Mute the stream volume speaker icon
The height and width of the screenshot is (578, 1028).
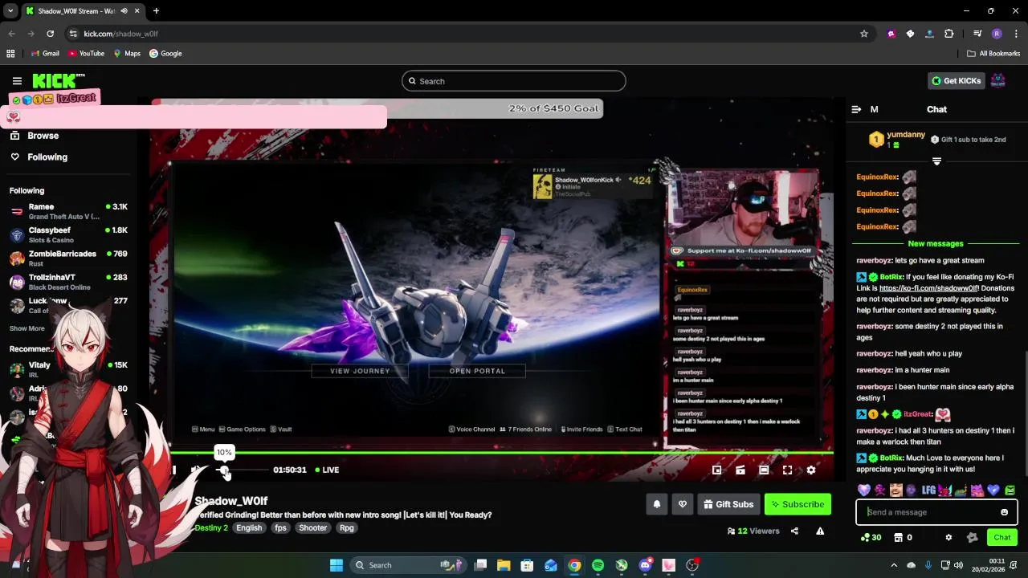point(197,470)
